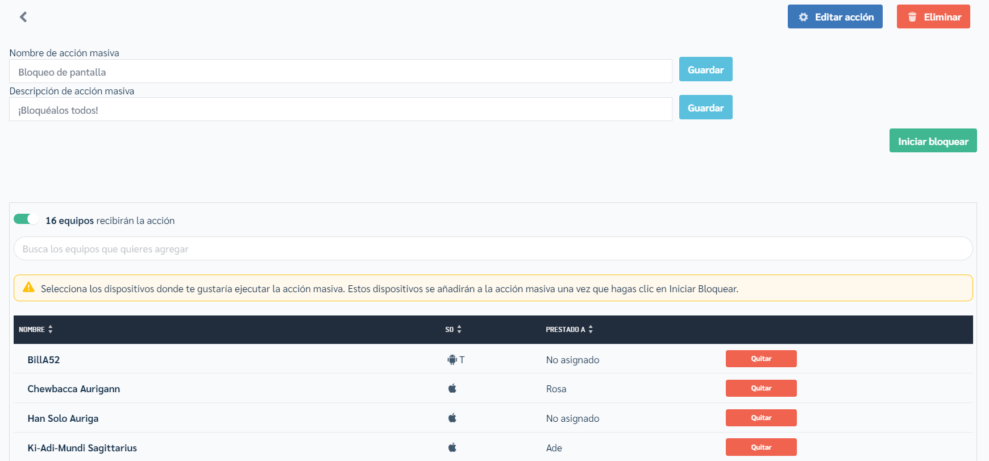Image resolution: width=989 pixels, height=461 pixels.
Task: Click Rosa in the Prestado a column
Action: click(x=556, y=389)
